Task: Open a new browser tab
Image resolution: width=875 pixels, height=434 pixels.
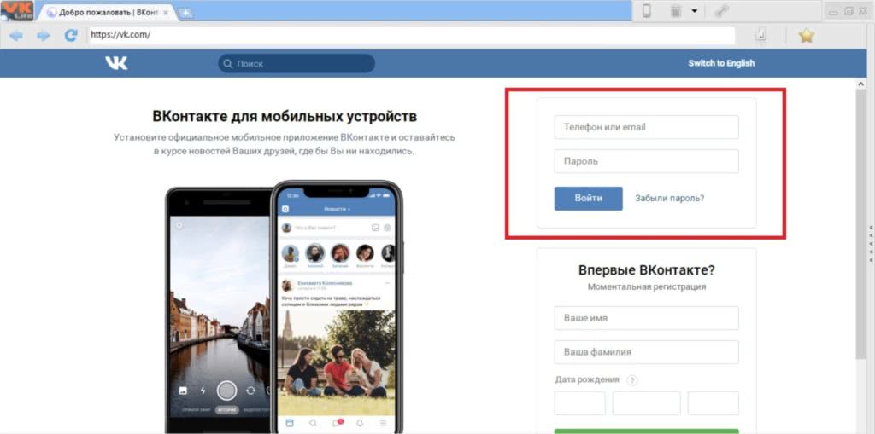Action: (x=186, y=13)
